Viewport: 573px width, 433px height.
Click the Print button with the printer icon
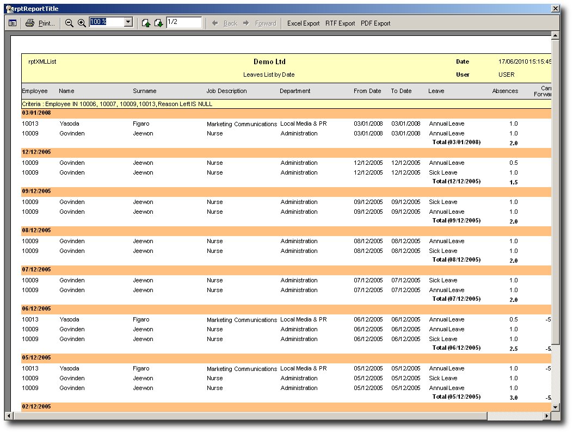pos(40,23)
